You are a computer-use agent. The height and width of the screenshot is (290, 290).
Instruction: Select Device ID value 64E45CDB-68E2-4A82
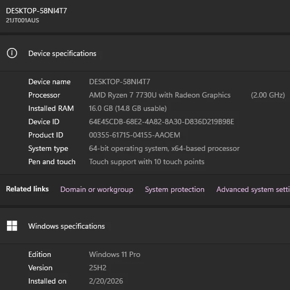pos(162,122)
